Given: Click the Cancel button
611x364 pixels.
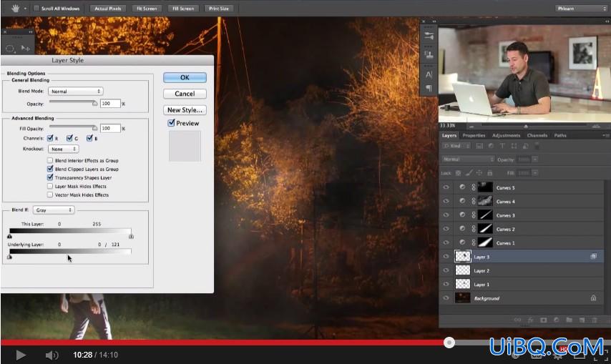Looking at the screenshot, I should coord(185,94).
